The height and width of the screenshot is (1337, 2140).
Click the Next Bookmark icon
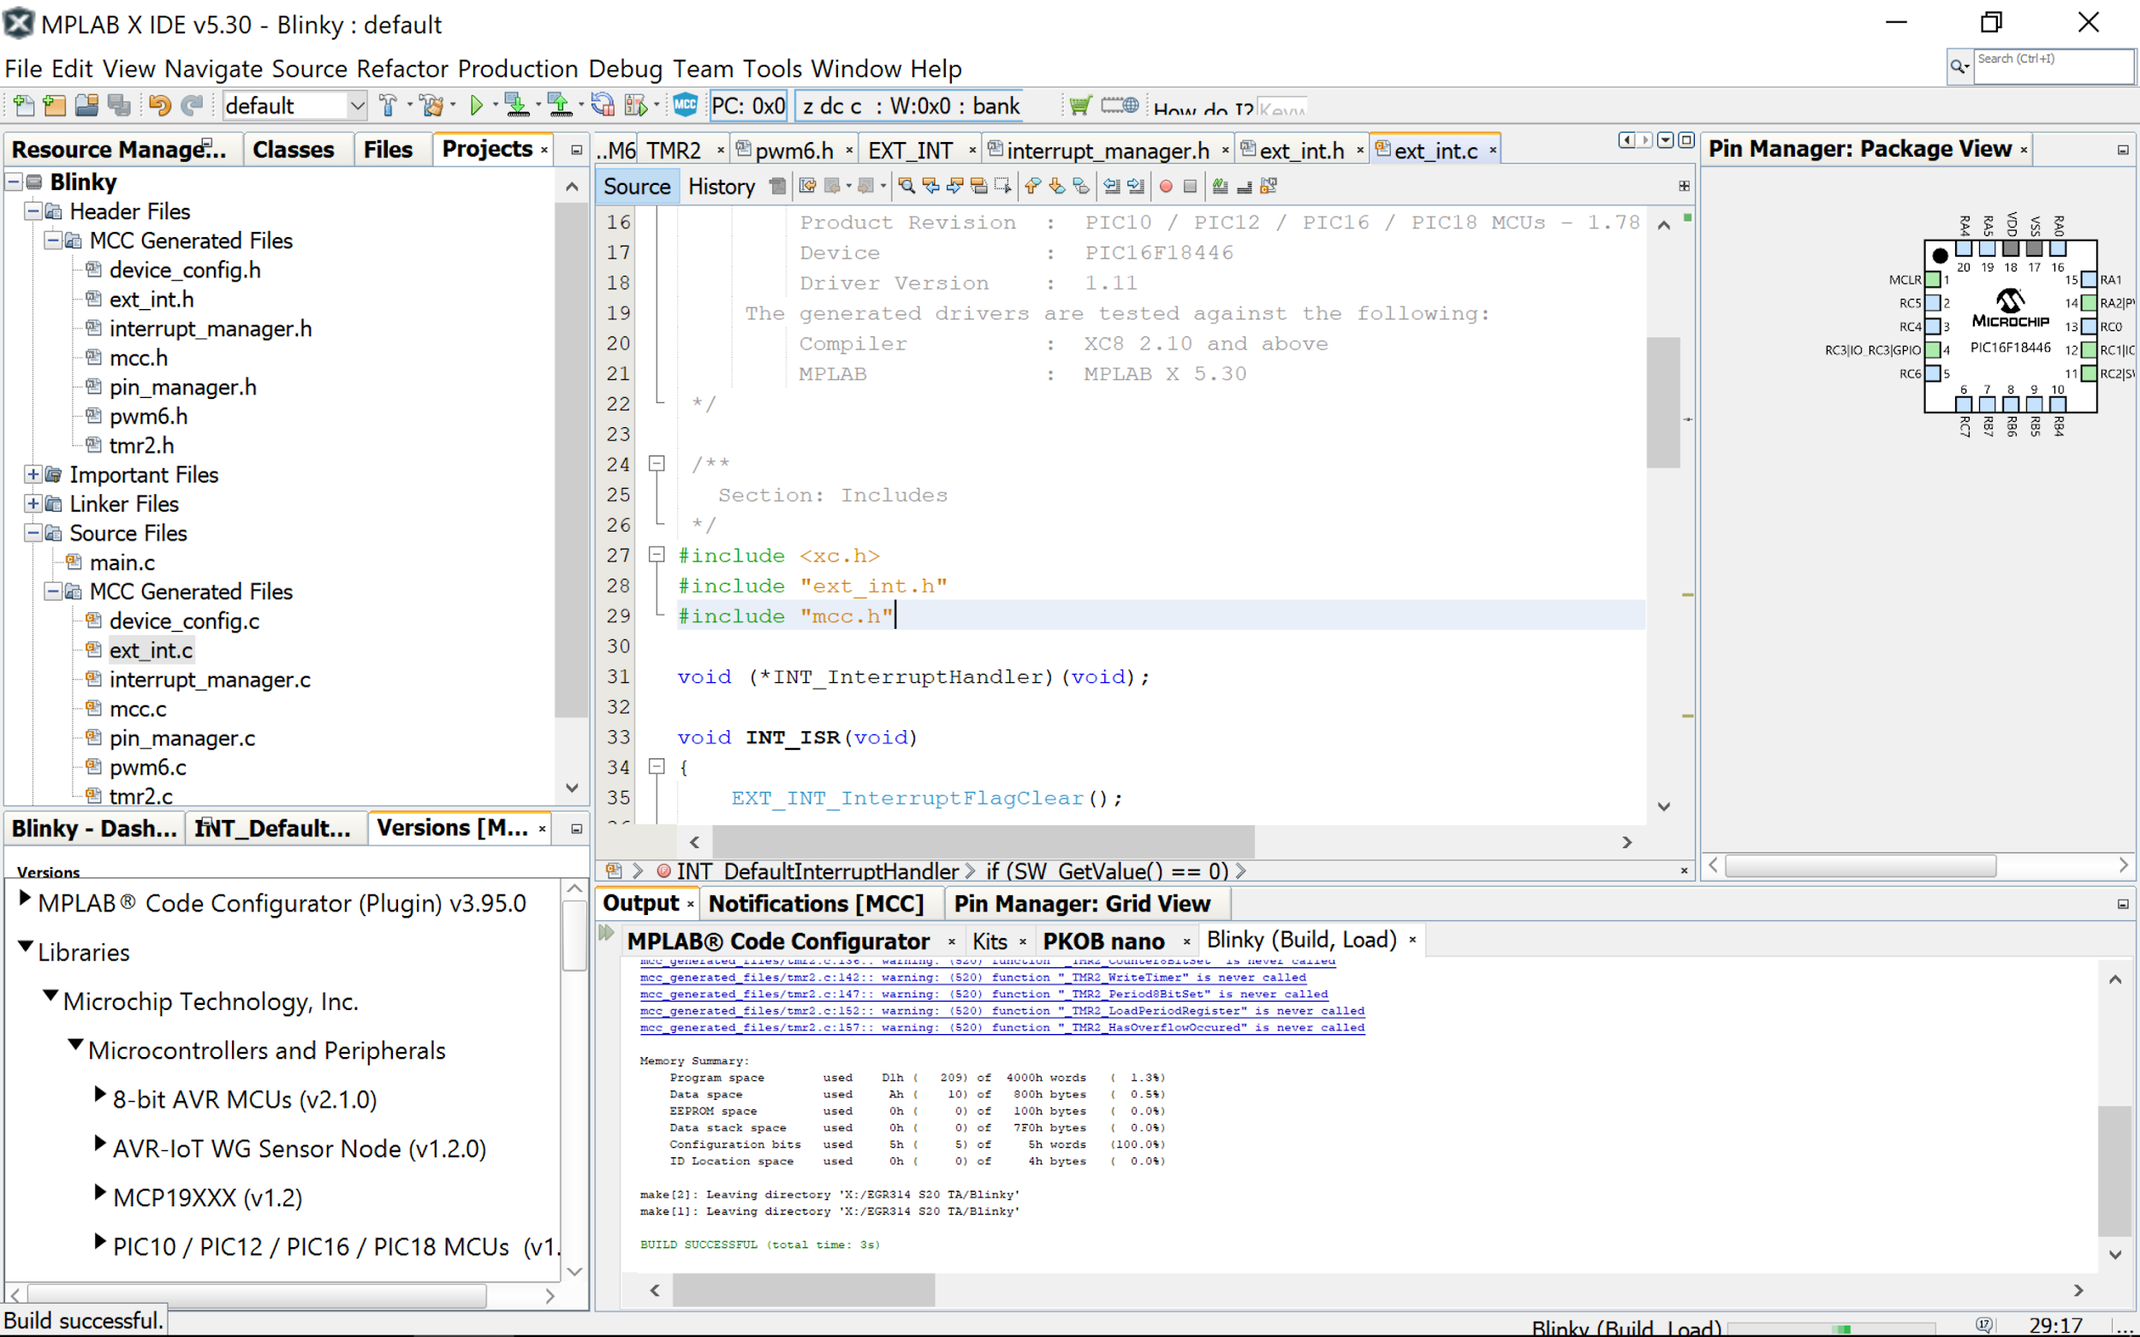pos(1057,187)
